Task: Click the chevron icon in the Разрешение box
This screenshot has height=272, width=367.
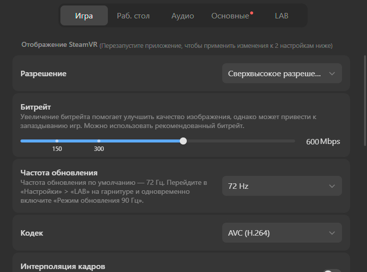Action: pyautogui.click(x=332, y=74)
